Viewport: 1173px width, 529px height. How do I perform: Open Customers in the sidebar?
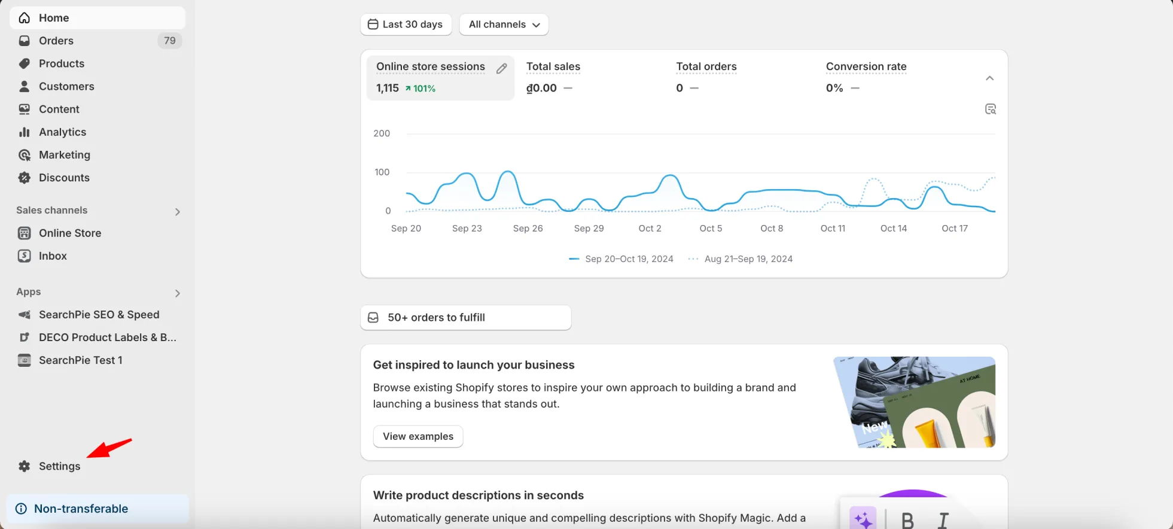[x=98, y=86]
